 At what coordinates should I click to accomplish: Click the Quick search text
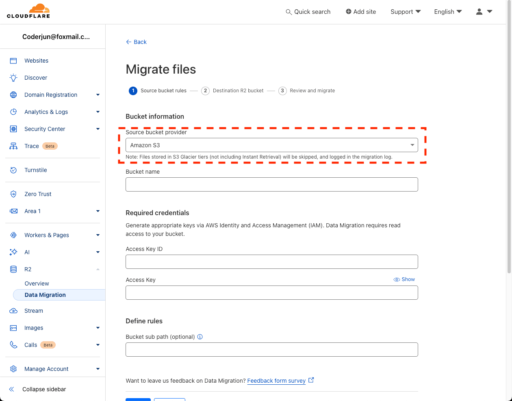[x=312, y=12]
